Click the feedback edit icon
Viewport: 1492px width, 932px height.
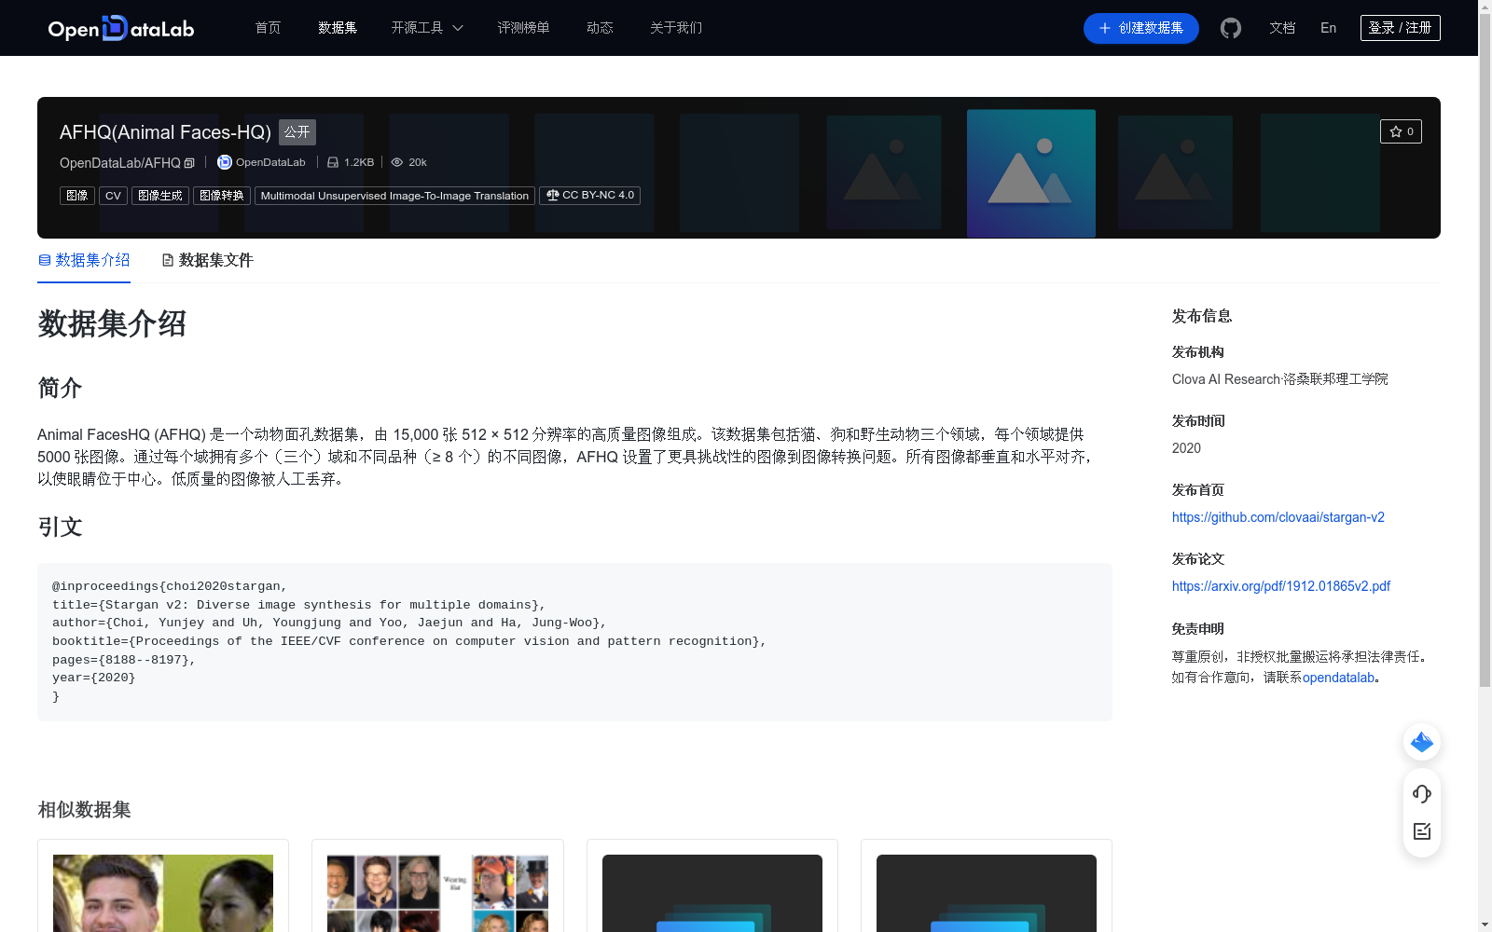[x=1421, y=831]
